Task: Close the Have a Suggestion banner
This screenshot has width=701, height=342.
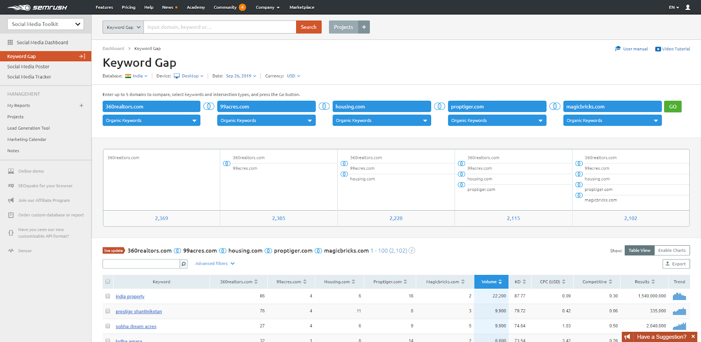Action: point(693,337)
